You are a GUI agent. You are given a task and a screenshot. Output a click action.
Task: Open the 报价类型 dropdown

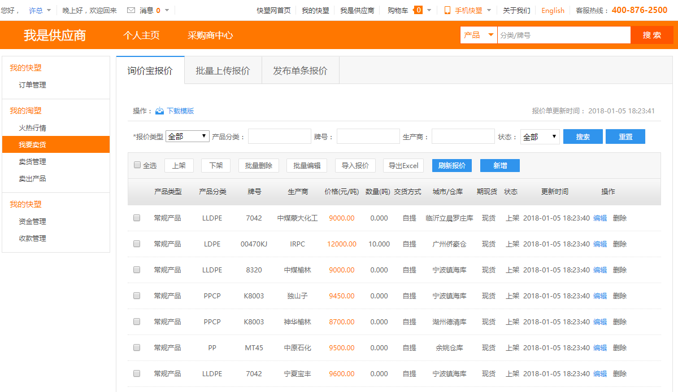188,136
